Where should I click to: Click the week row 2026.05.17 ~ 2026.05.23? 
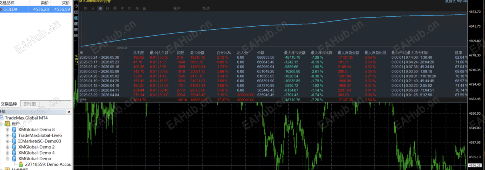273,62
